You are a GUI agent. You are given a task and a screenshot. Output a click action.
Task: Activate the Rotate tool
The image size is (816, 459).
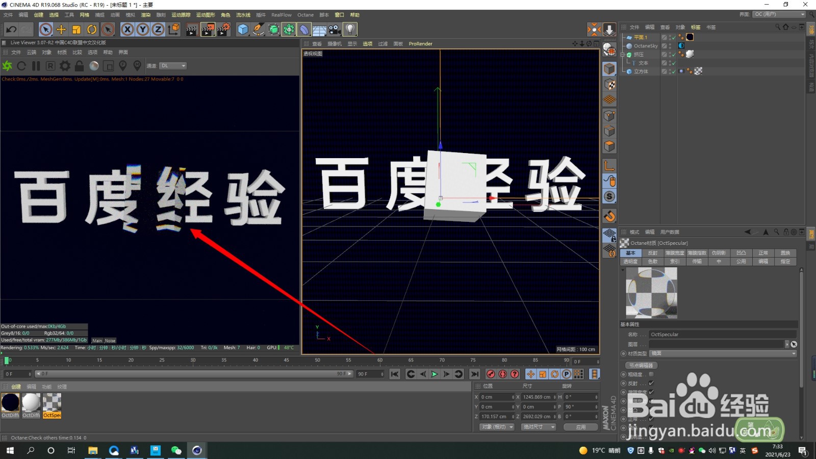click(x=92, y=29)
